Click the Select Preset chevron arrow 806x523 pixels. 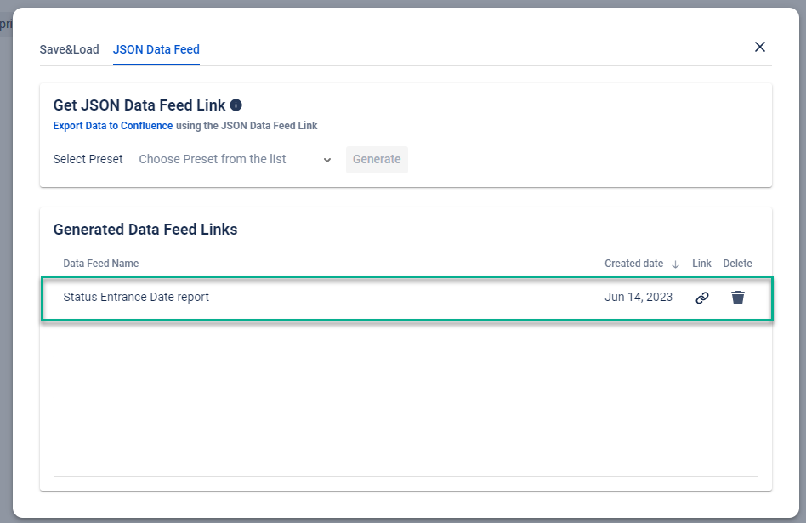pyautogui.click(x=327, y=160)
